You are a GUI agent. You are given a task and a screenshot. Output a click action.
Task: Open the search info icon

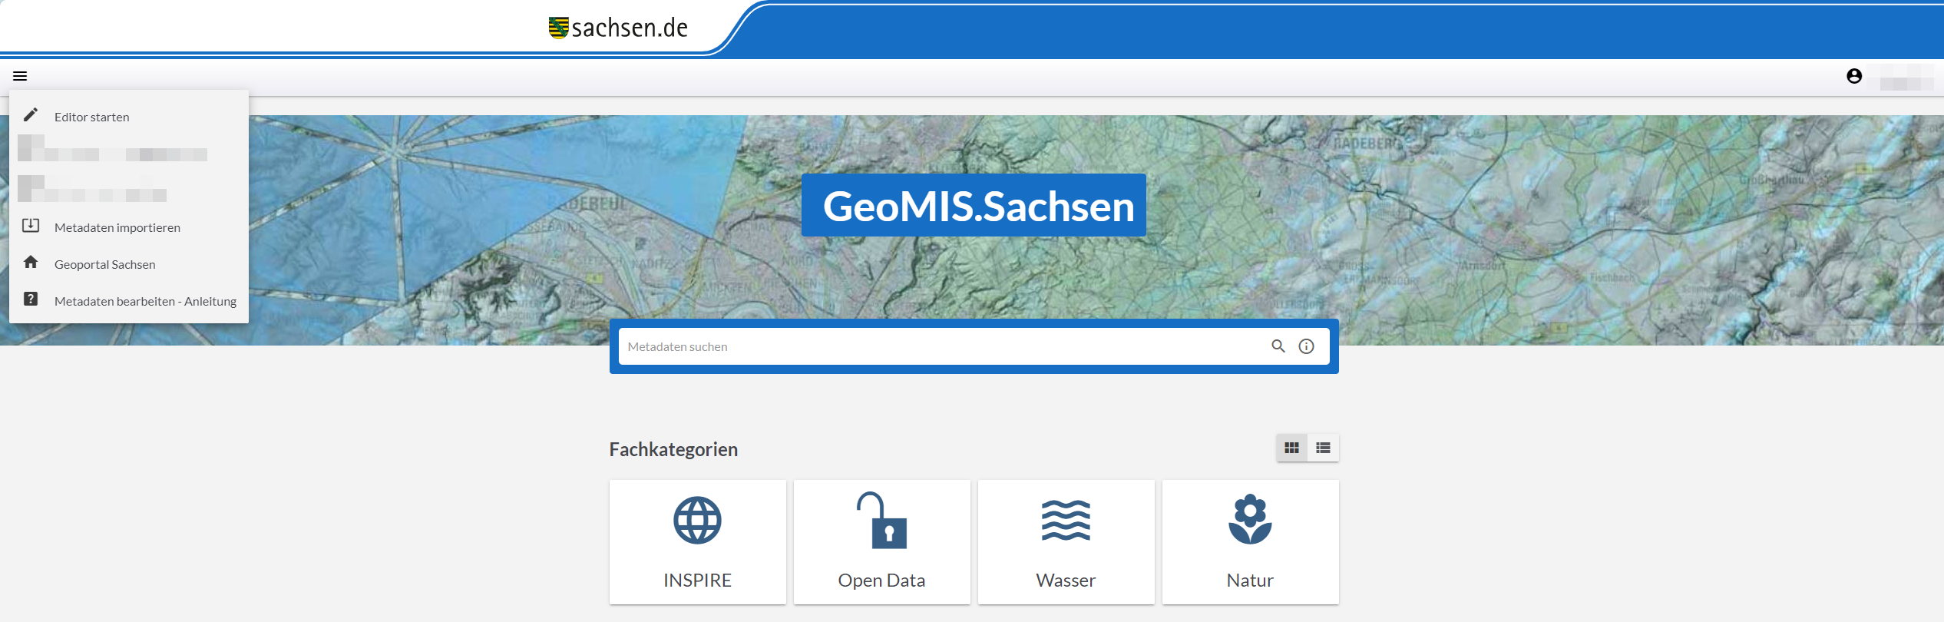coord(1306,346)
